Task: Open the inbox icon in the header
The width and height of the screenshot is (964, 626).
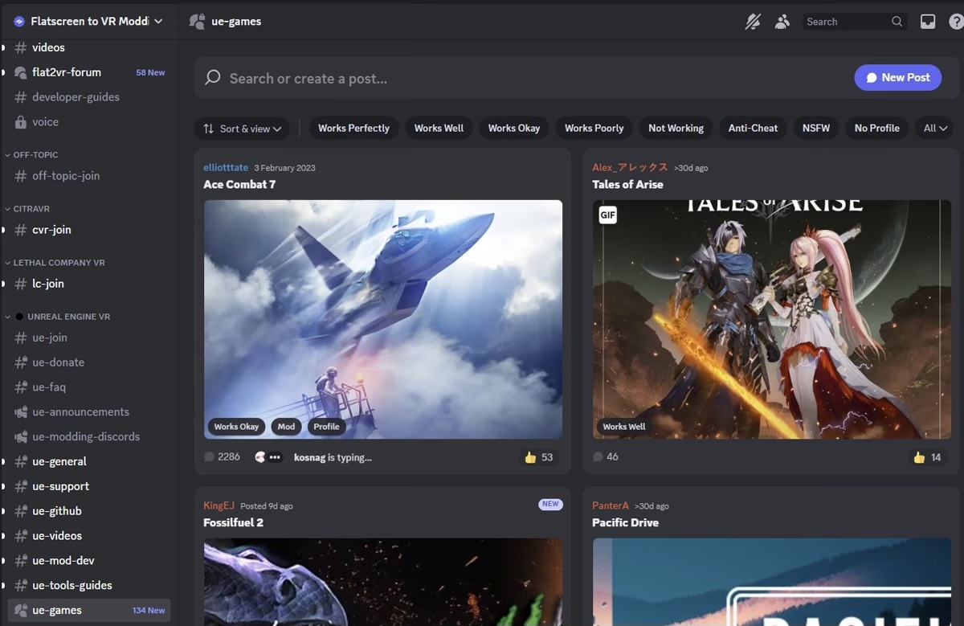Action: click(928, 22)
